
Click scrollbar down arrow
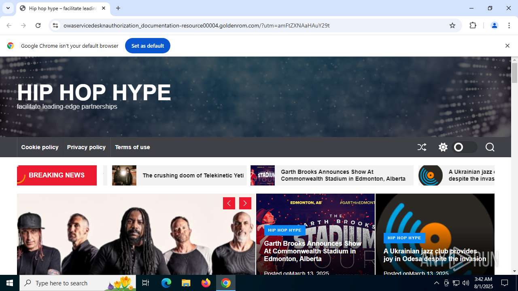point(514,271)
